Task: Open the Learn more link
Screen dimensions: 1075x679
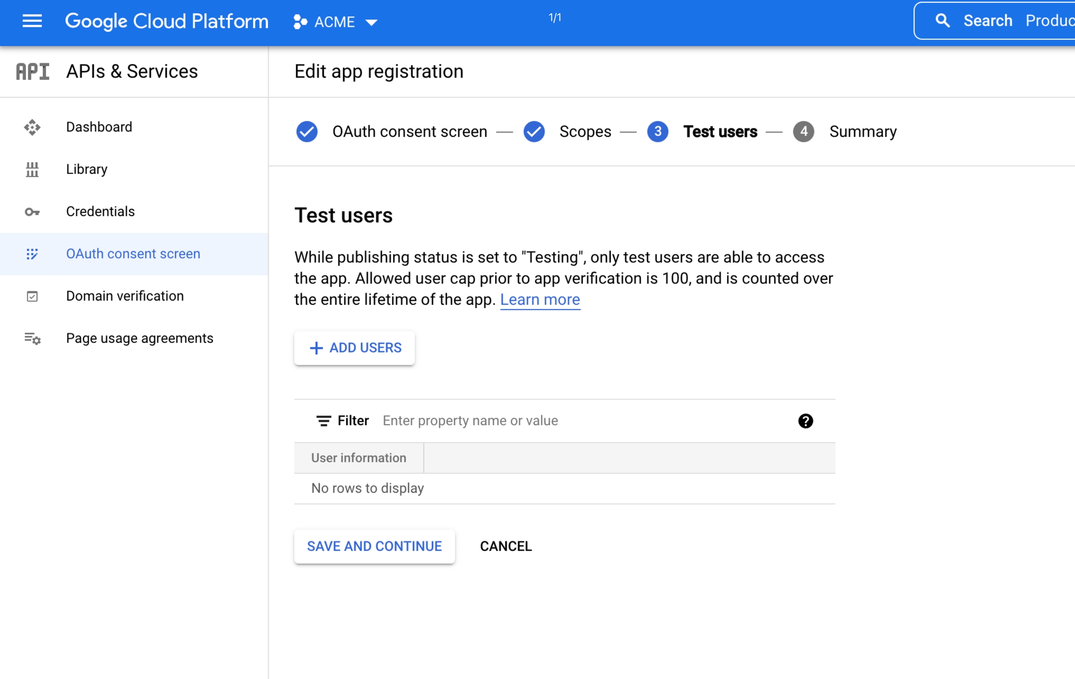Action: (540, 300)
